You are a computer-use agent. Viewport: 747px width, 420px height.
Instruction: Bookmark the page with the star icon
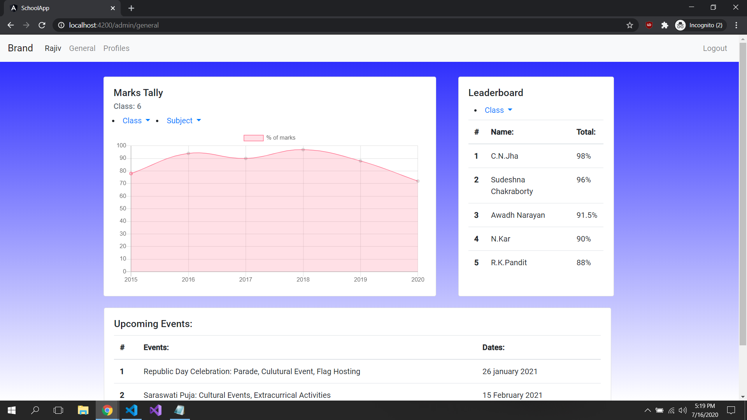[630, 25]
